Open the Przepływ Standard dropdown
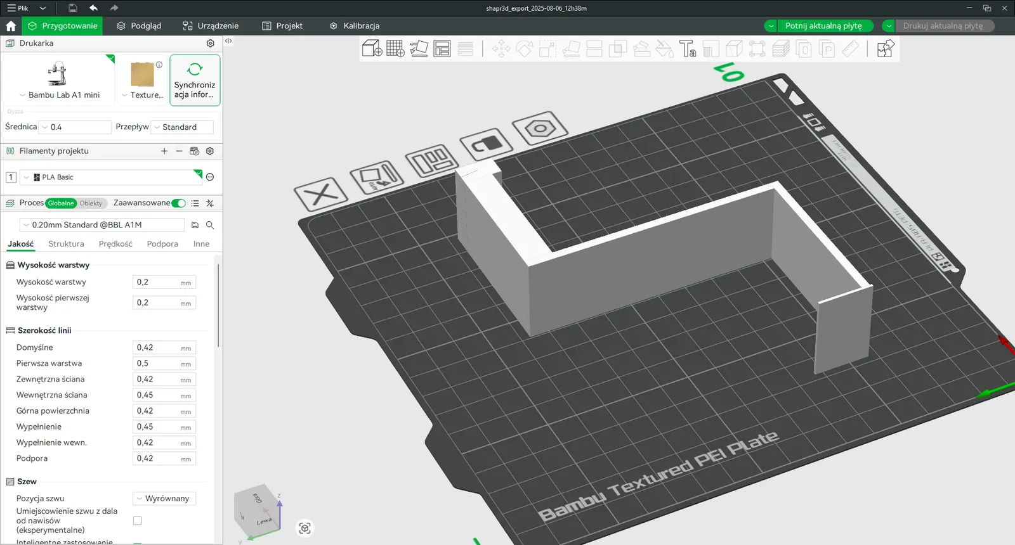Viewport: 1015px width, 545px height. pyautogui.click(x=182, y=127)
